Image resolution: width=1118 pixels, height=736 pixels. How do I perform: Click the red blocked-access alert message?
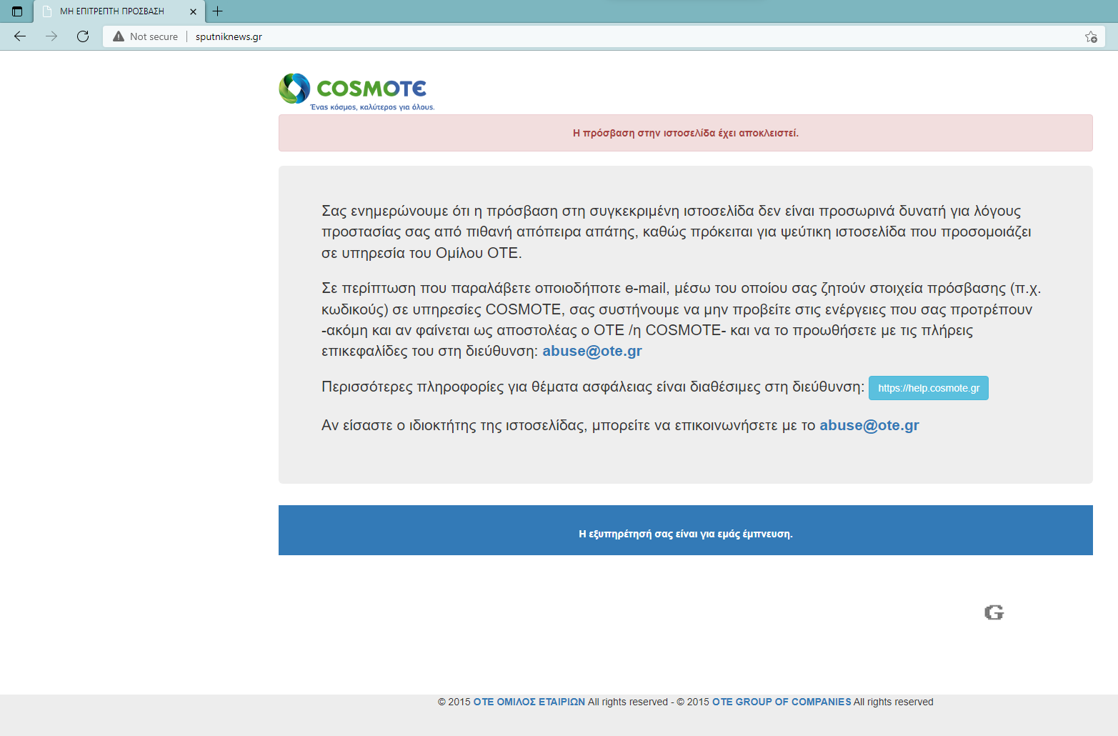click(686, 133)
